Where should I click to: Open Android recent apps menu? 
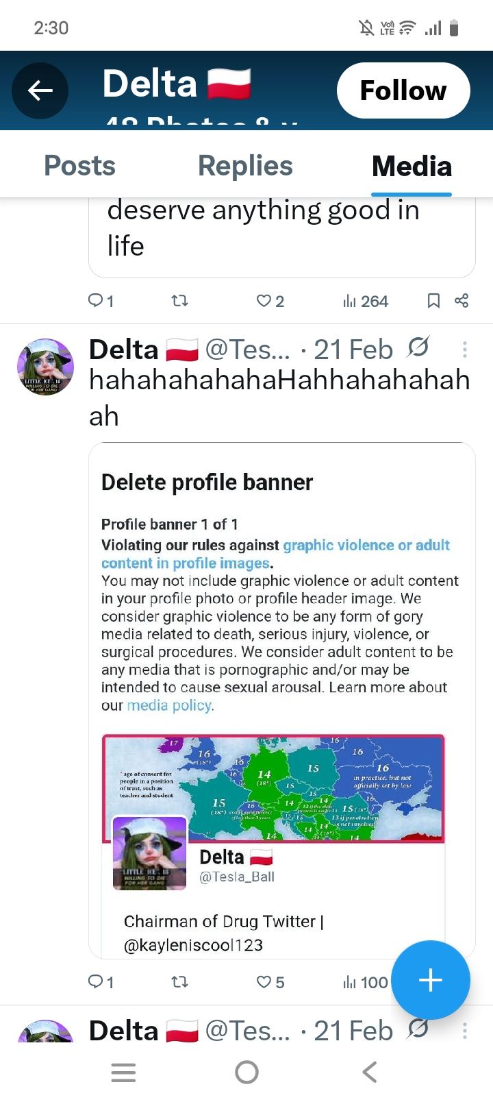[x=123, y=1072]
